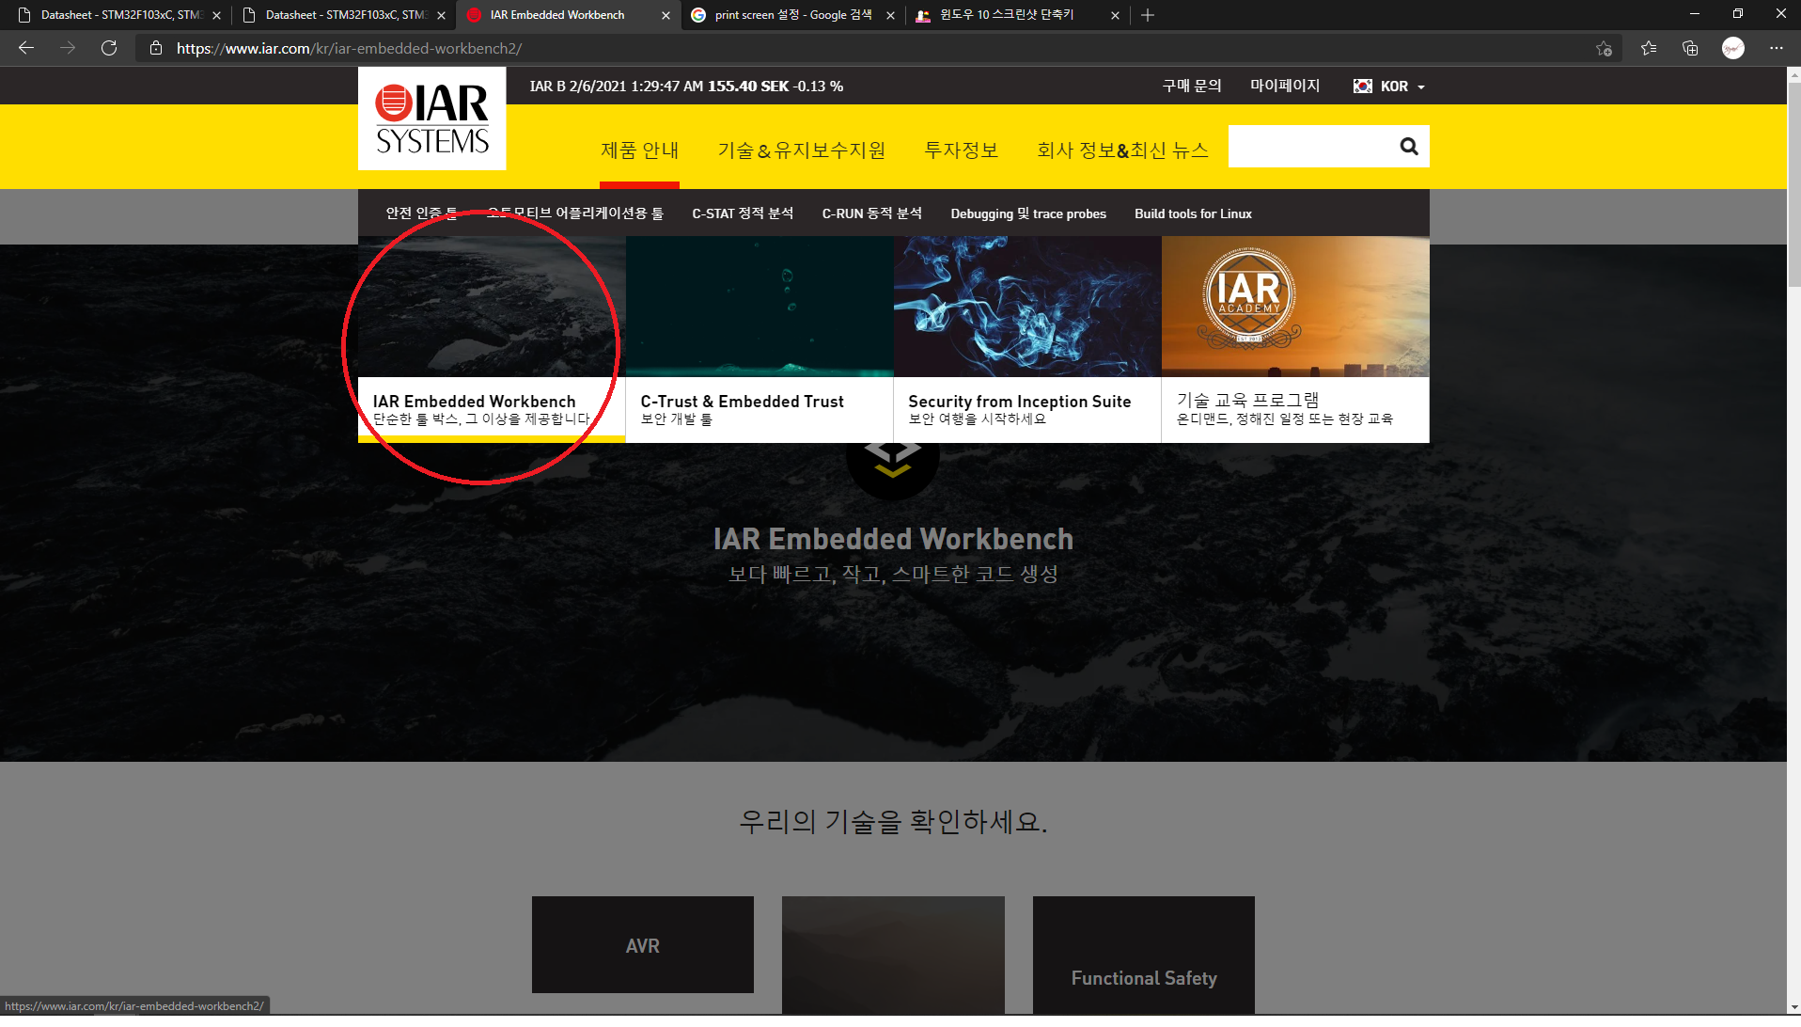Open the browser profile avatar
The height and width of the screenshot is (1027, 1801).
pos(1733,48)
